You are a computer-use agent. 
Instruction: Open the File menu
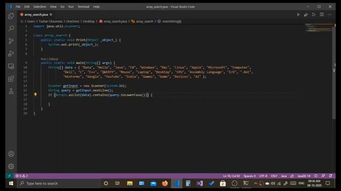18,7
